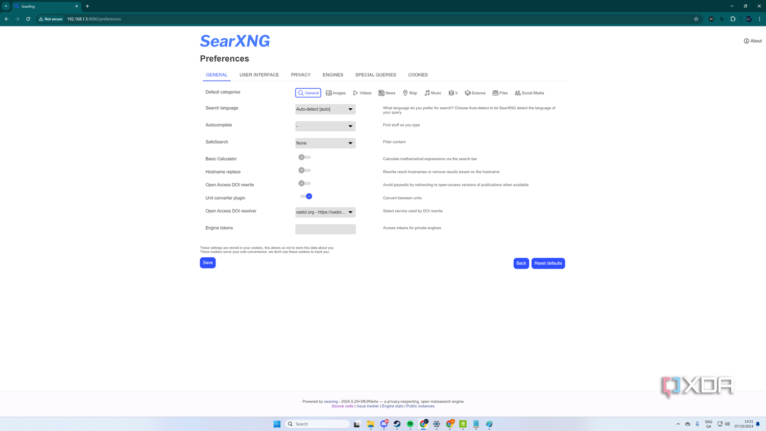766x431 pixels.
Task: Open the Search language dropdown
Action: 325,109
